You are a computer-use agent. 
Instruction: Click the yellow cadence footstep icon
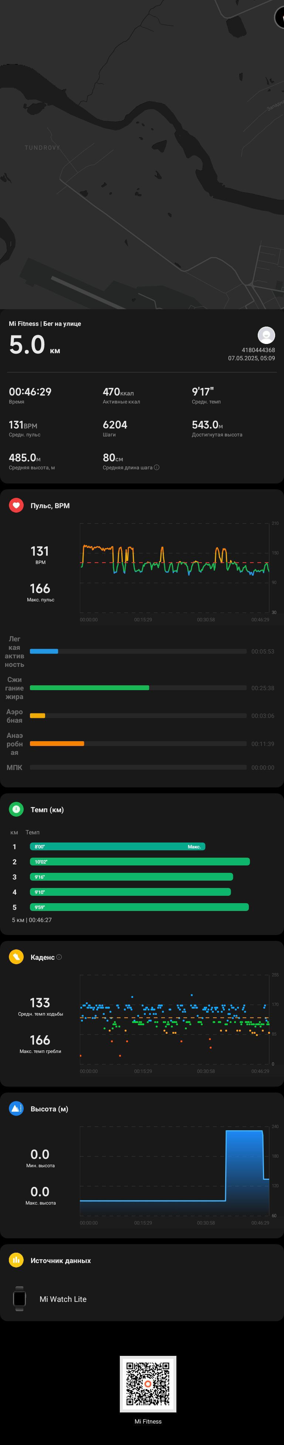16,956
